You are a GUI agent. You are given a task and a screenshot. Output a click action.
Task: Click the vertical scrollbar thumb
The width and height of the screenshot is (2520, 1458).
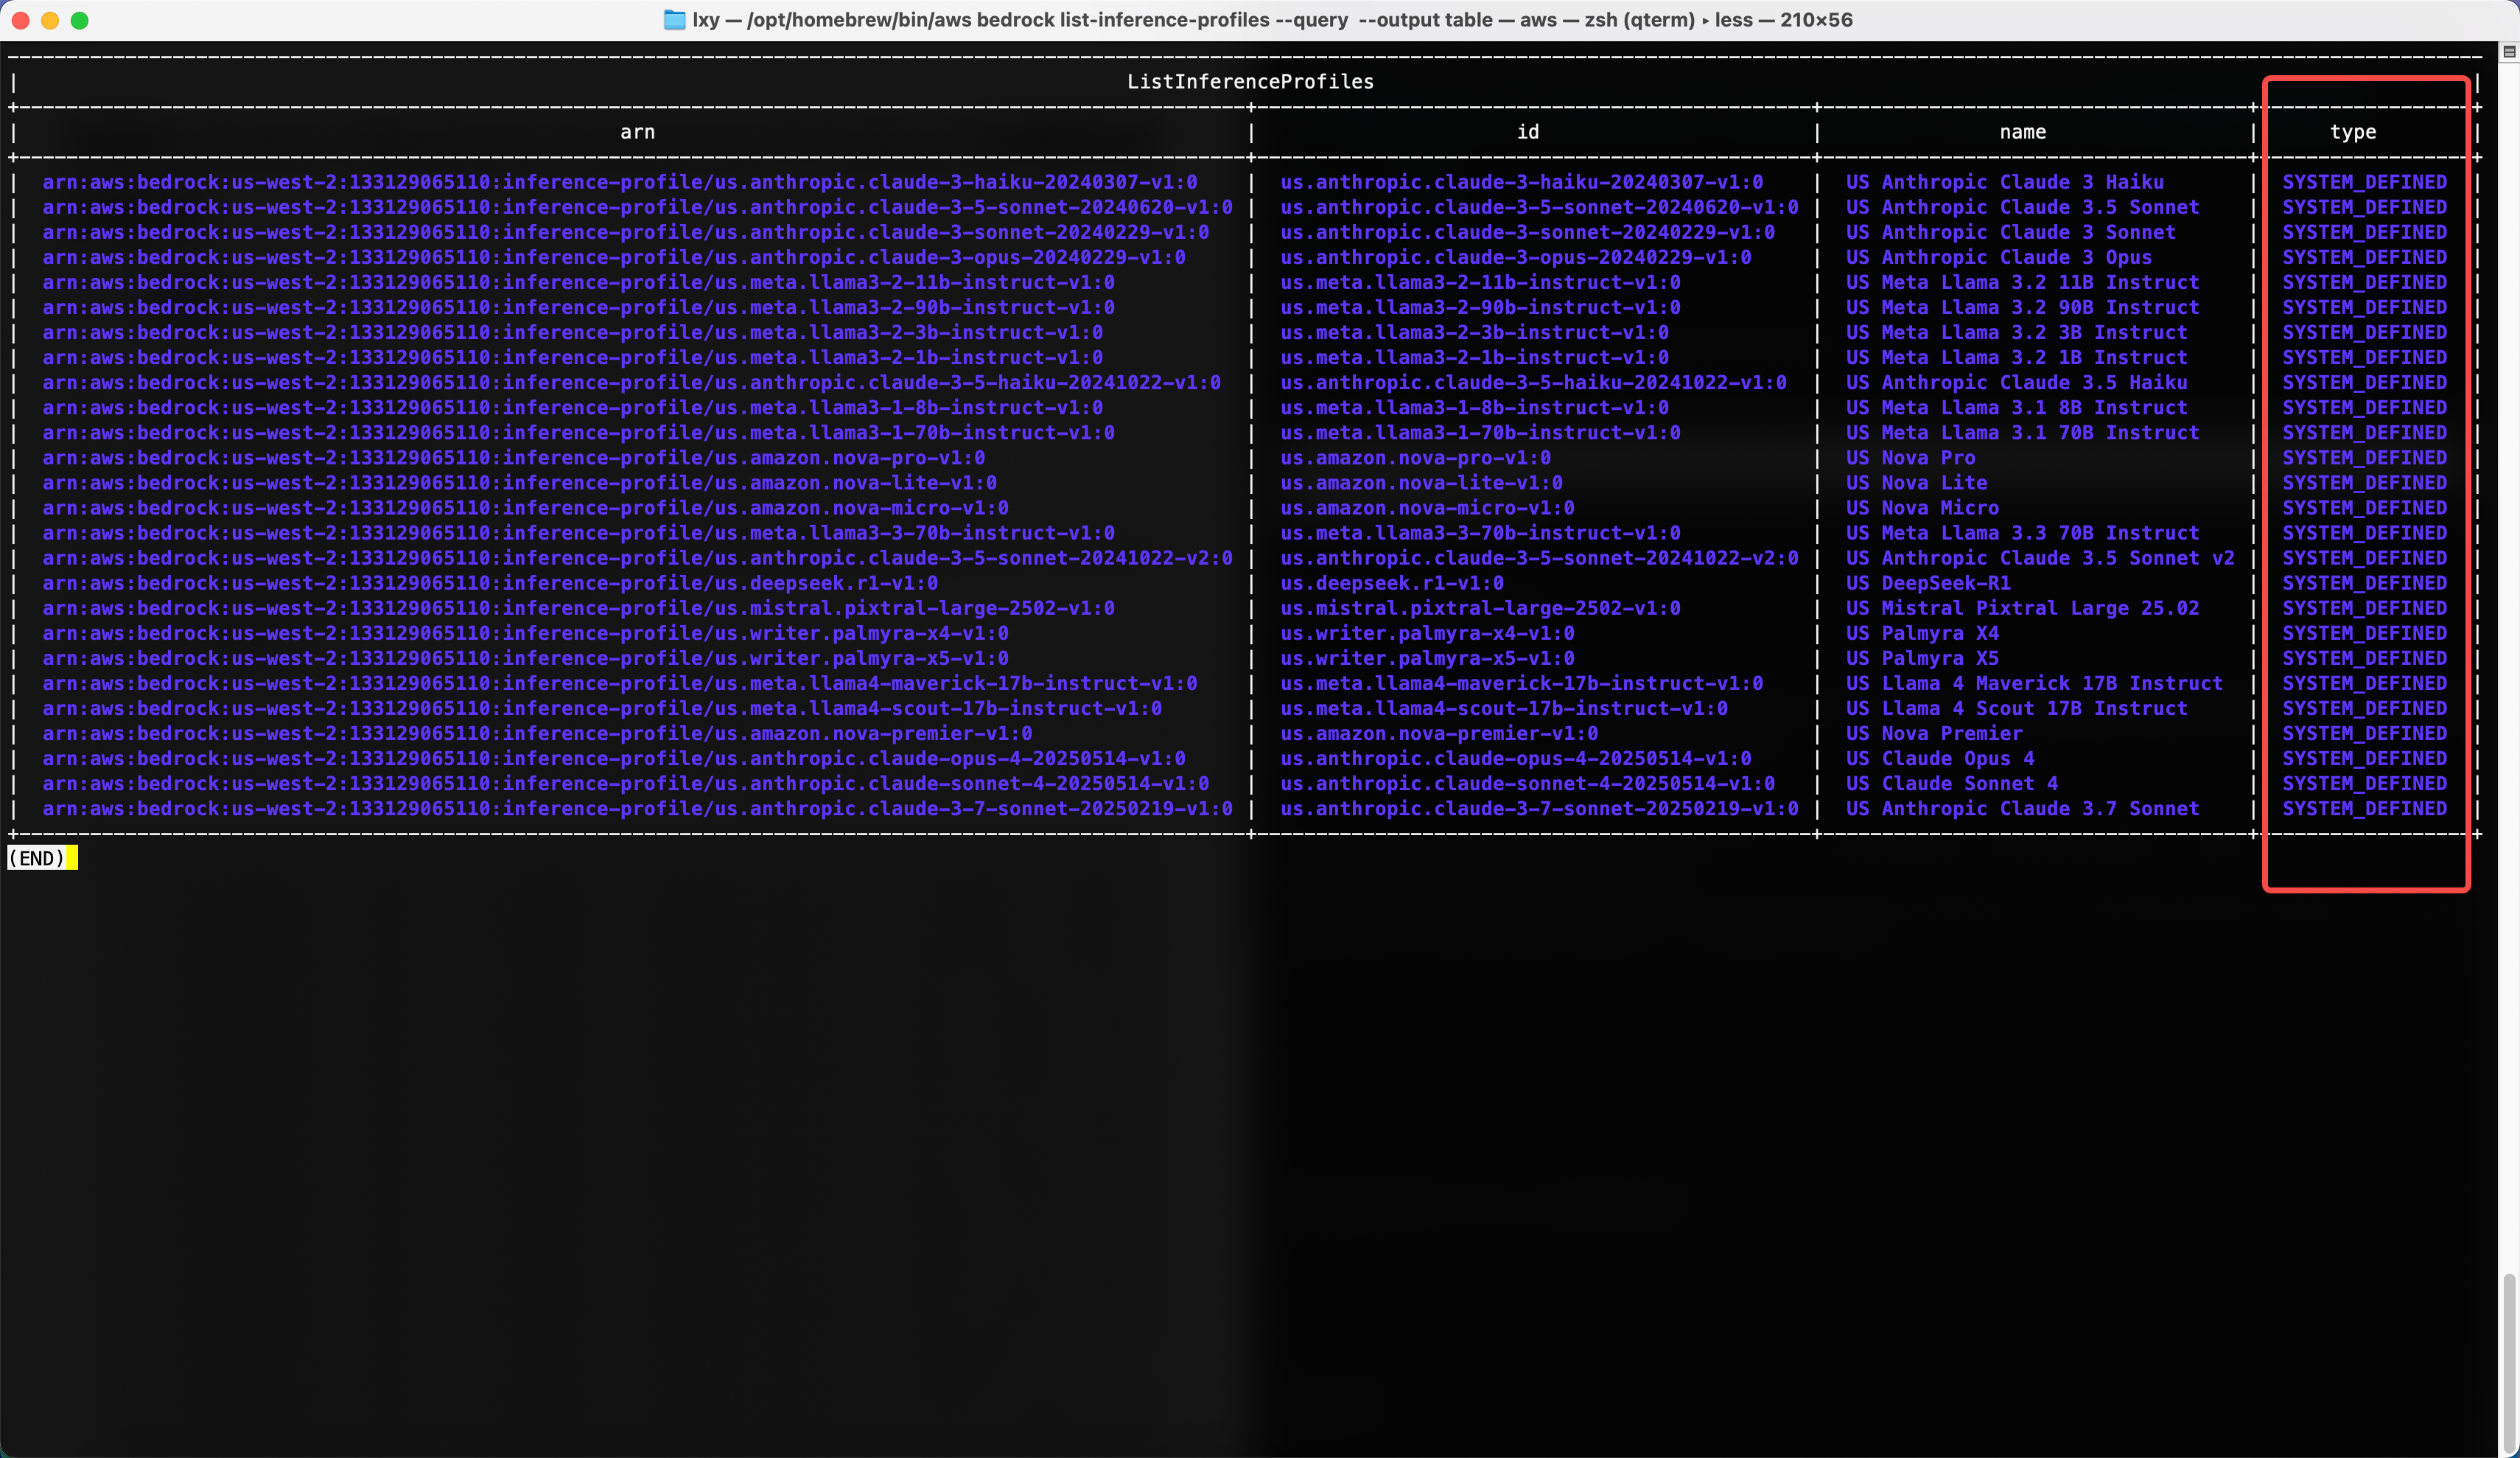(x=2509, y=1363)
